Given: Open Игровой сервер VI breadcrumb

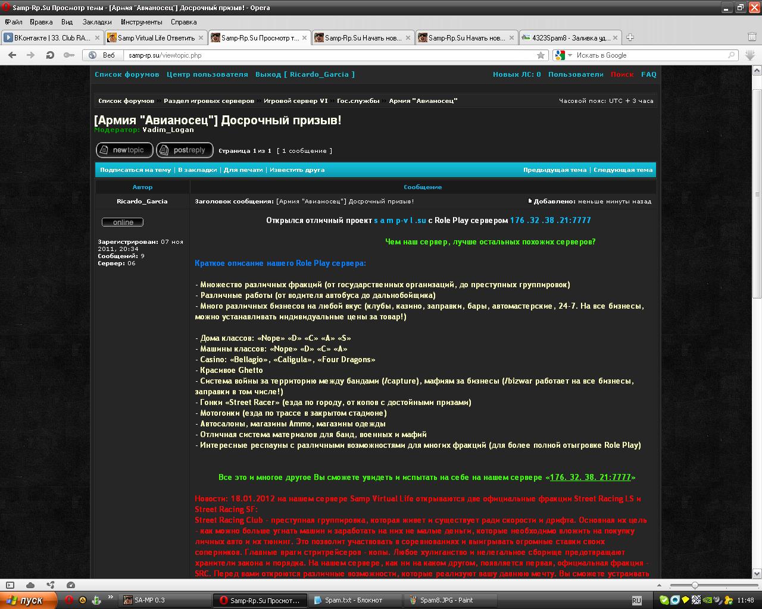Looking at the screenshot, I should pos(296,101).
